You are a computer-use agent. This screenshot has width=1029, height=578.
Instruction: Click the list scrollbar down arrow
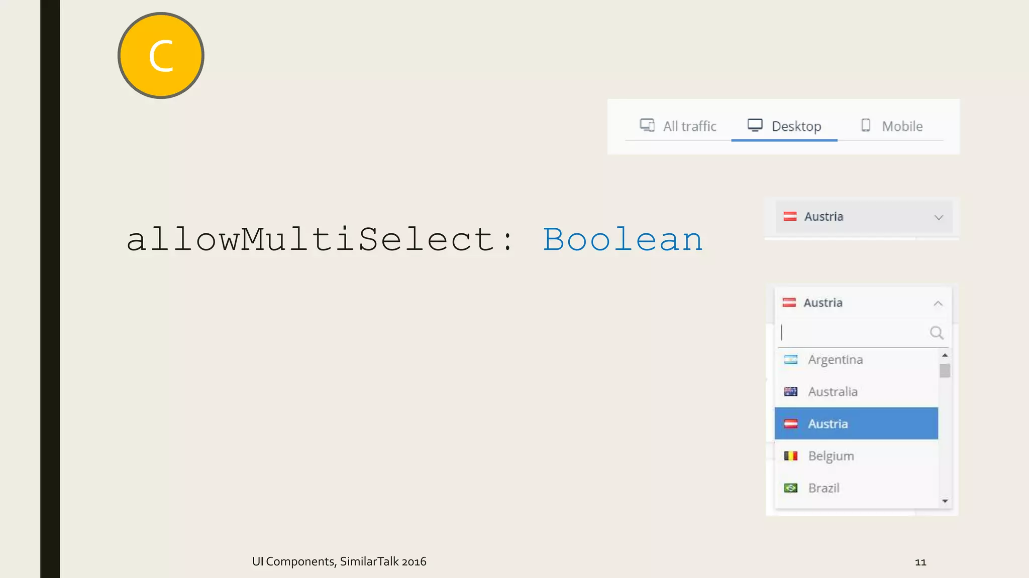click(x=945, y=501)
